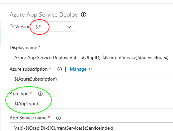
Task: Click the App type $(AppType) field
Action: [x=91, y=103]
